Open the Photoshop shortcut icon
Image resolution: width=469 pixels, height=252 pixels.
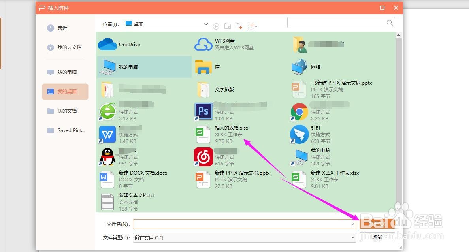click(203, 111)
